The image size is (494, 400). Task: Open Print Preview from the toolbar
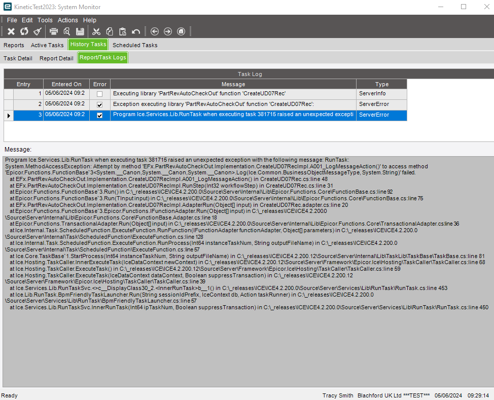pos(66,31)
